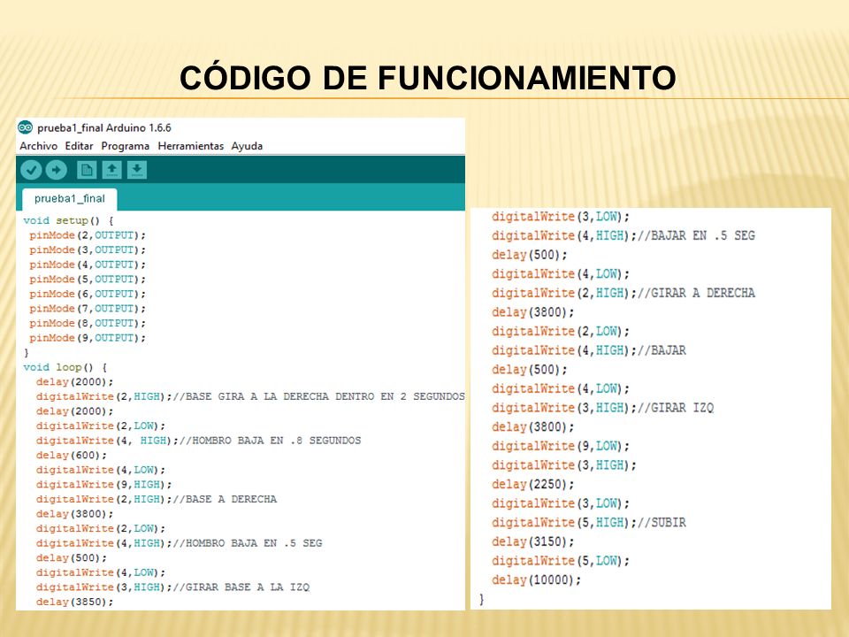Screen dimensions: 849x637
Task: Click the 'void loop() {' line
Action: [x=65, y=366]
